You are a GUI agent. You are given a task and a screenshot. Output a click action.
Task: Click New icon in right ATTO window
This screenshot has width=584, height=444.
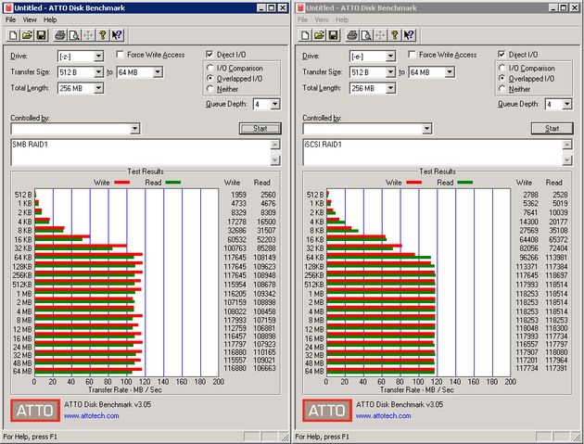305,35
